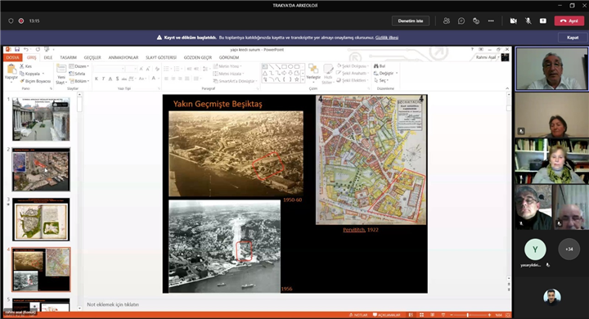Viewport: 589px width, 319px height.
Task: Click the Seç select cursor tool
Action: pos(381,80)
